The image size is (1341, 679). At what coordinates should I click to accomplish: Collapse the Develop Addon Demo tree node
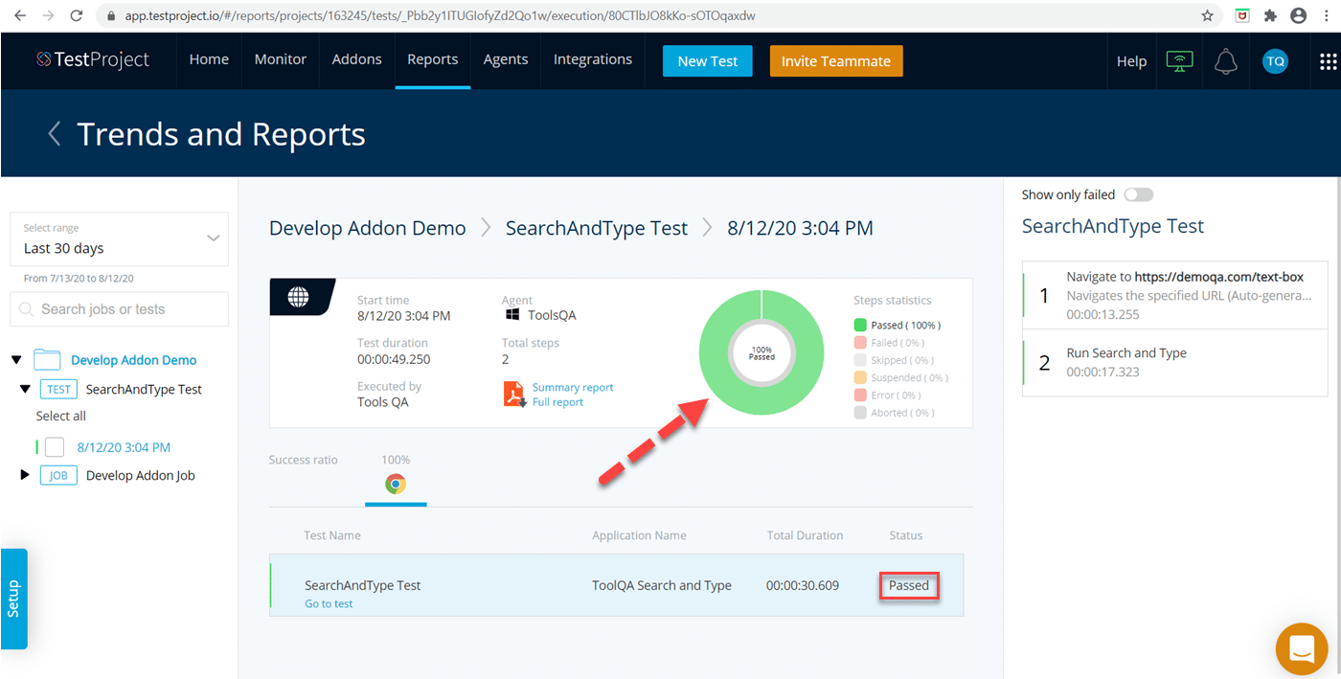(x=15, y=360)
